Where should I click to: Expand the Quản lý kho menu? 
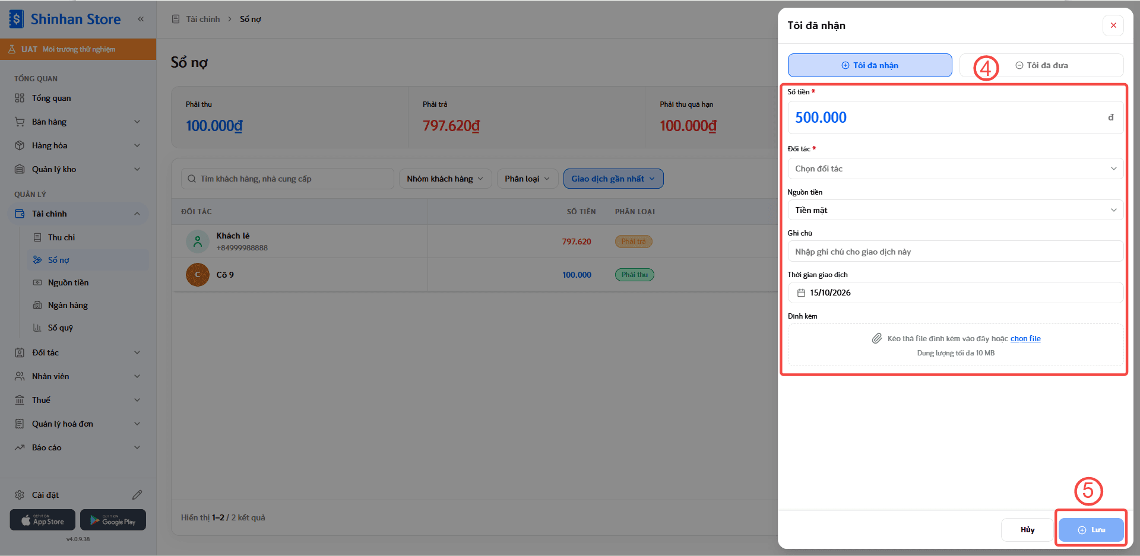click(78, 169)
